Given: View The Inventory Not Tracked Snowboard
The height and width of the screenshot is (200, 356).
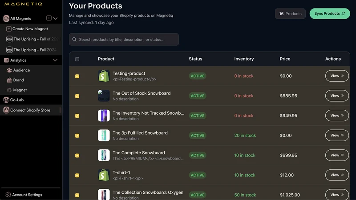Looking at the screenshot, I should click(x=337, y=116).
